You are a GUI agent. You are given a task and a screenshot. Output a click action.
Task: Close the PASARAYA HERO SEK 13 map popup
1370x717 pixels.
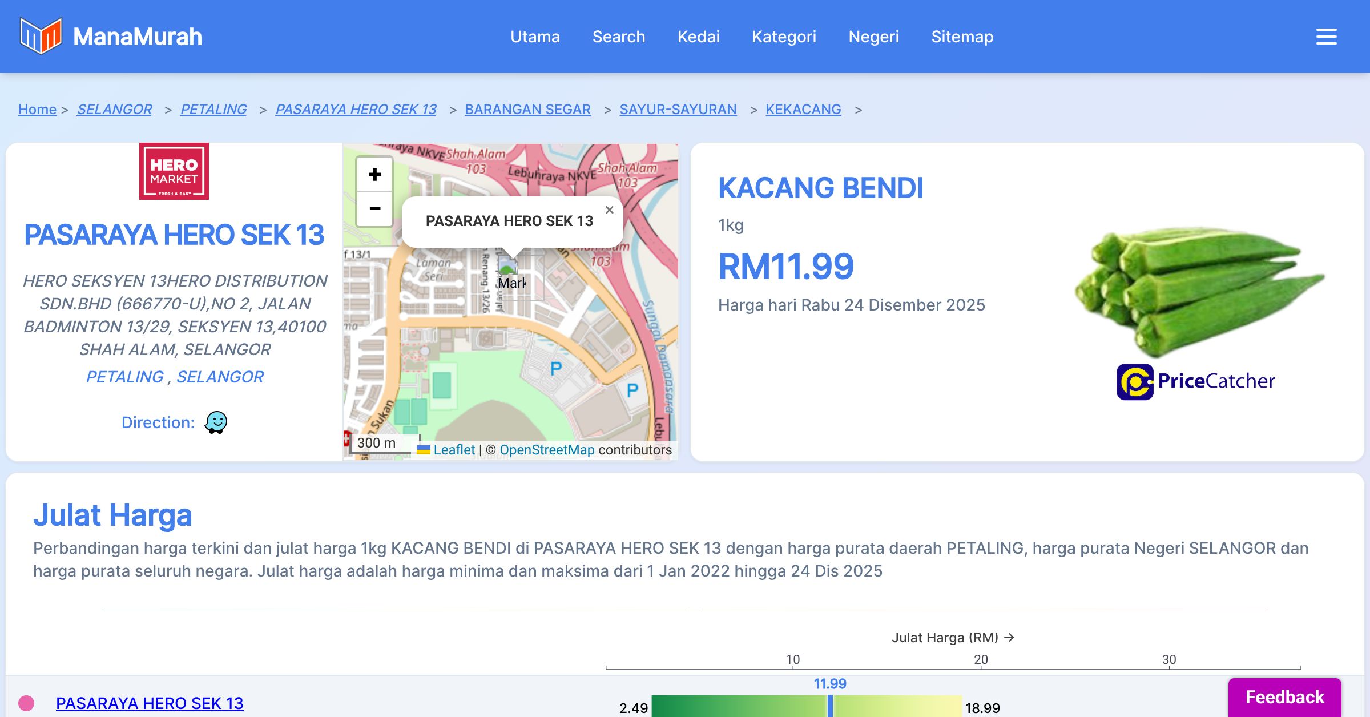pos(610,210)
